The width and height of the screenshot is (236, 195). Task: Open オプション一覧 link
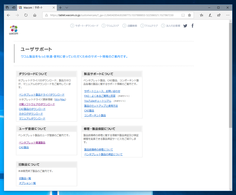[27, 183]
